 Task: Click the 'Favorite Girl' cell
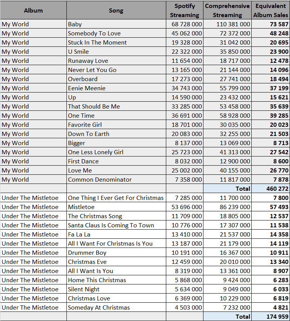pos(116,125)
